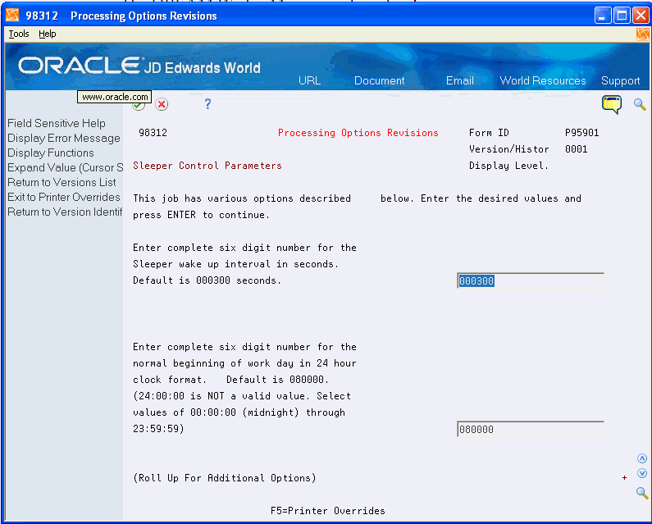Click the red plus more-options indicator
This screenshot has width=652, height=524.
624,478
